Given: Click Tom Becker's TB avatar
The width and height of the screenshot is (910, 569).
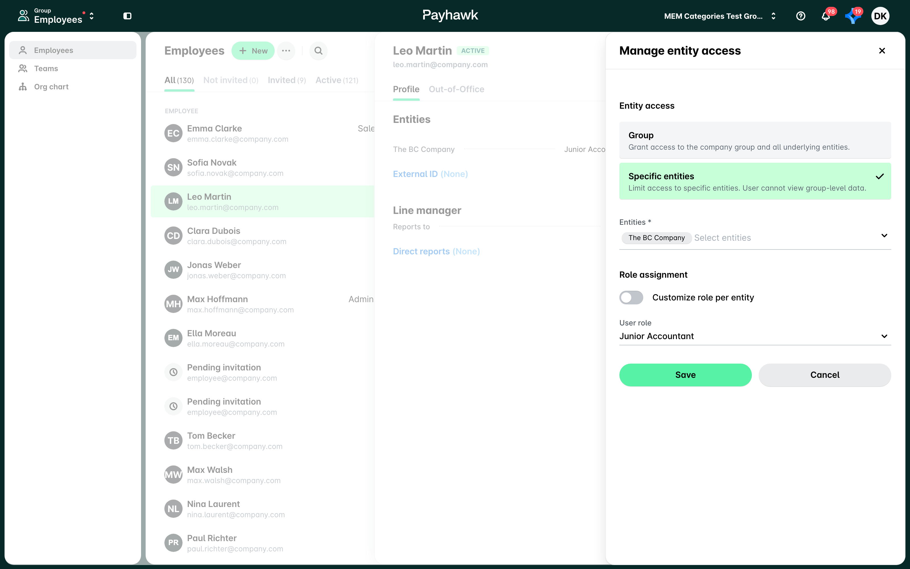Looking at the screenshot, I should [x=173, y=440].
